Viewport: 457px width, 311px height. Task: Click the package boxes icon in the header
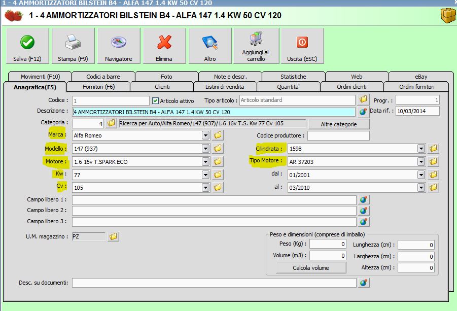448,15
